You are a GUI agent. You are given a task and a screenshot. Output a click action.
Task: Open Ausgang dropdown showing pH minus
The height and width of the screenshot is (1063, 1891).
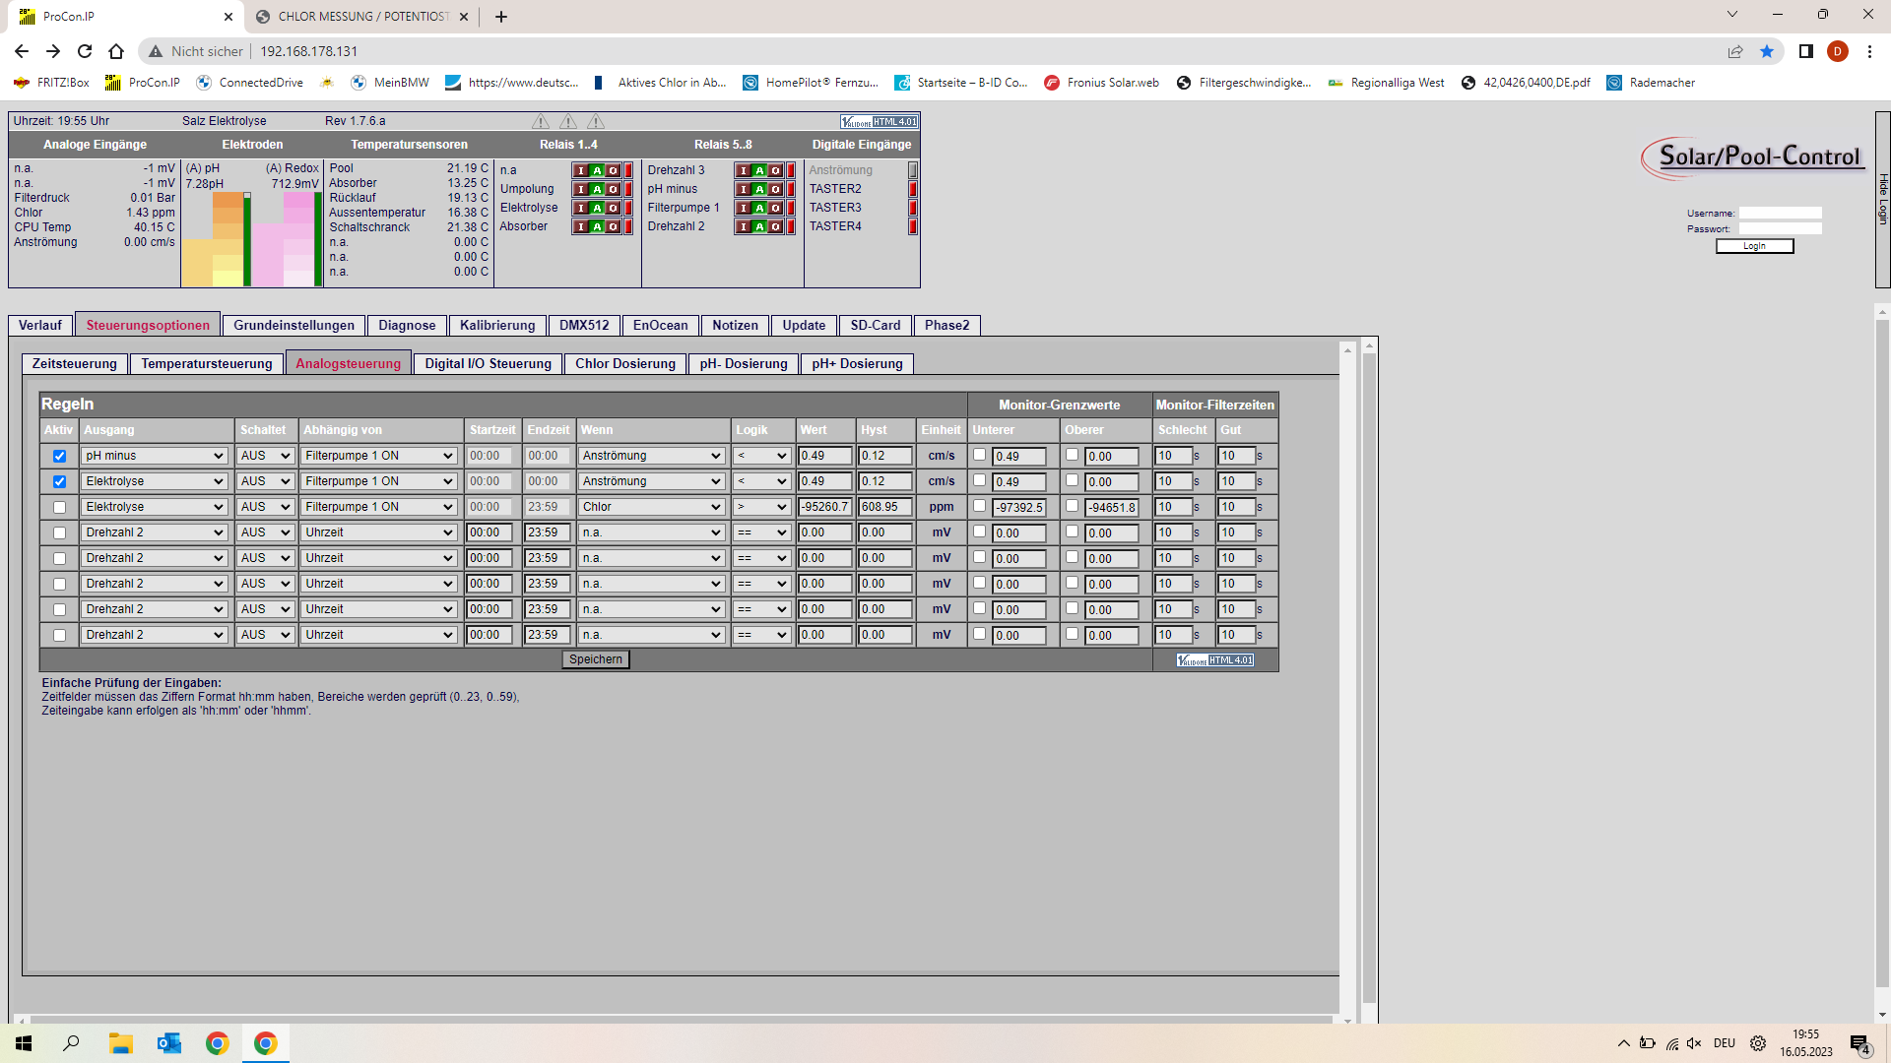(155, 456)
